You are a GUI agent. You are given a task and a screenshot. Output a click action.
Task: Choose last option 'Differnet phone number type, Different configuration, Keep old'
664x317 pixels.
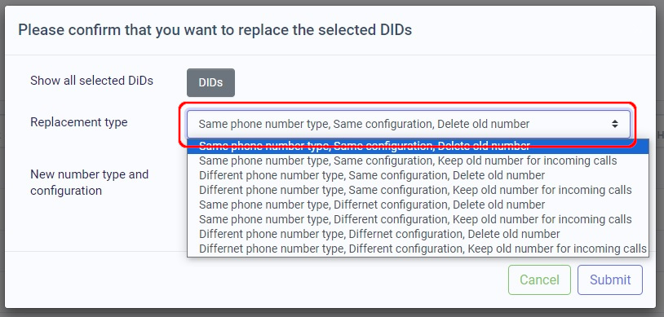click(x=418, y=249)
